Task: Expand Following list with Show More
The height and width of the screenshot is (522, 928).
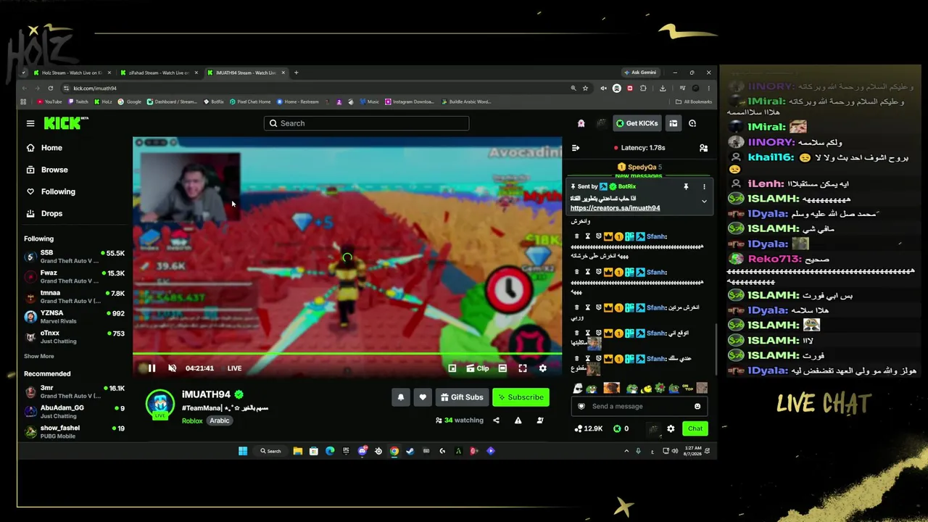Action: [x=39, y=357]
